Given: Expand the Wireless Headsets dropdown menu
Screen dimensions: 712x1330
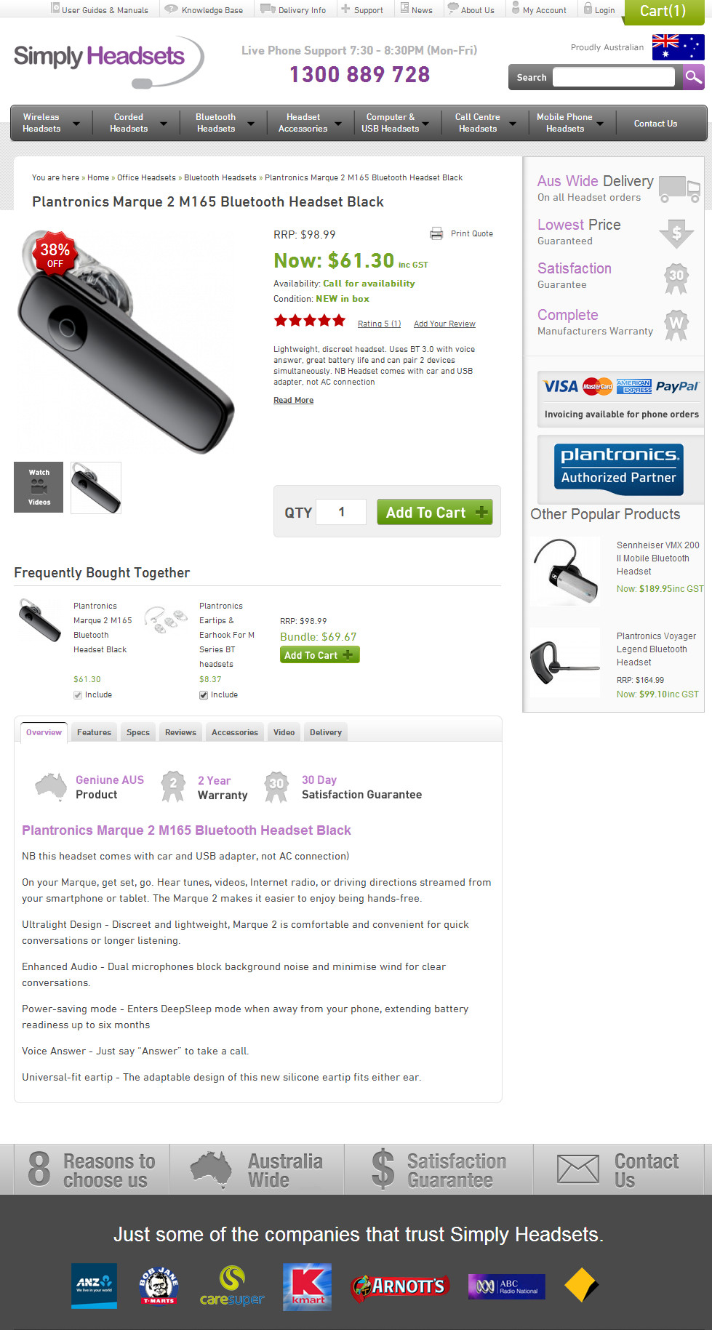Looking at the screenshot, I should click(76, 124).
